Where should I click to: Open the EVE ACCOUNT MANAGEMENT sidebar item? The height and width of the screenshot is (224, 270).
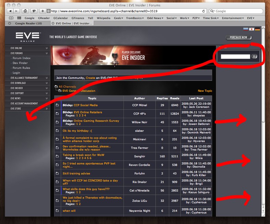click(x=27, y=103)
